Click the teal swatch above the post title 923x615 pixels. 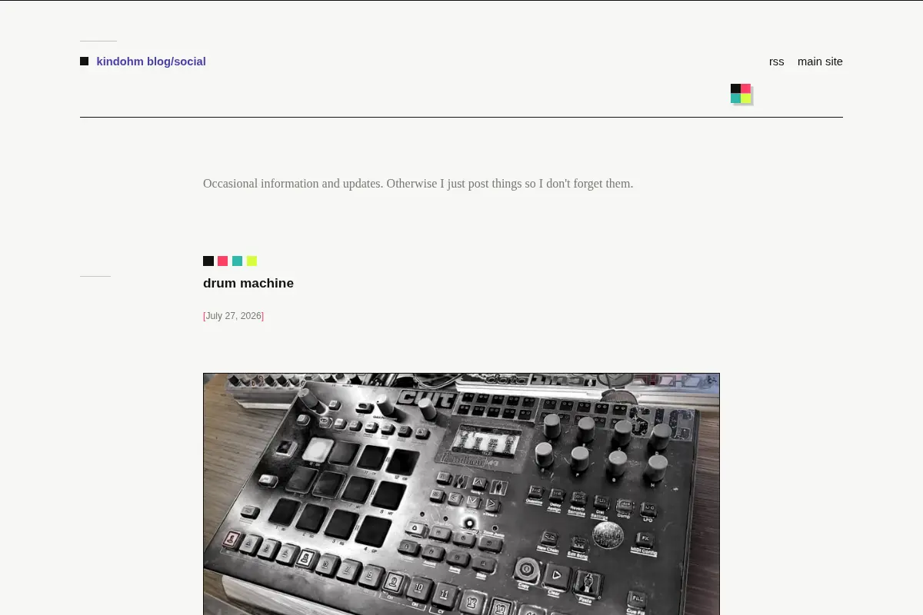click(237, 261)
